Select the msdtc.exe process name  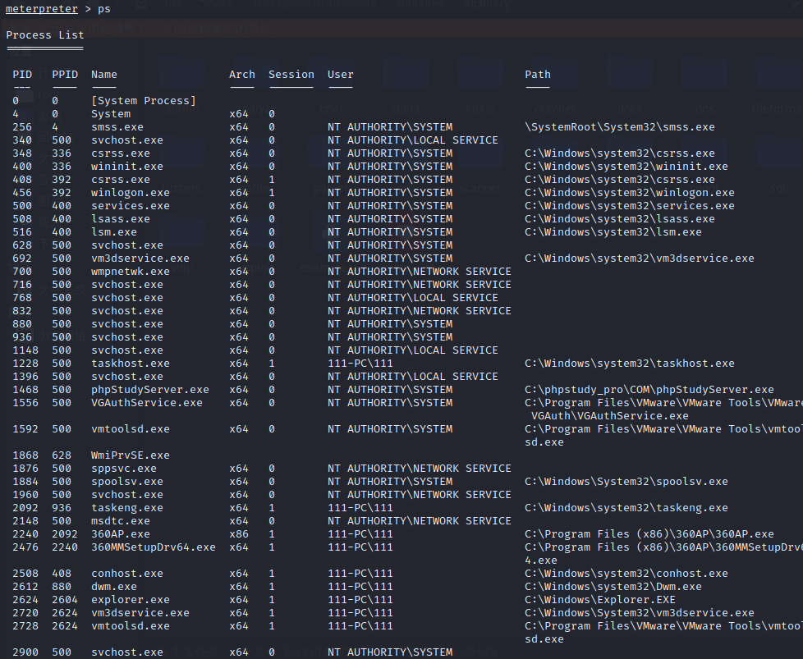pyautogui.click(x=121, y=521)
